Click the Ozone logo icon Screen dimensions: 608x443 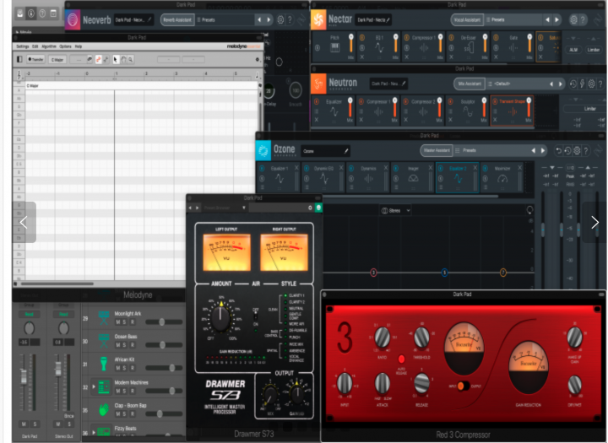263,150
